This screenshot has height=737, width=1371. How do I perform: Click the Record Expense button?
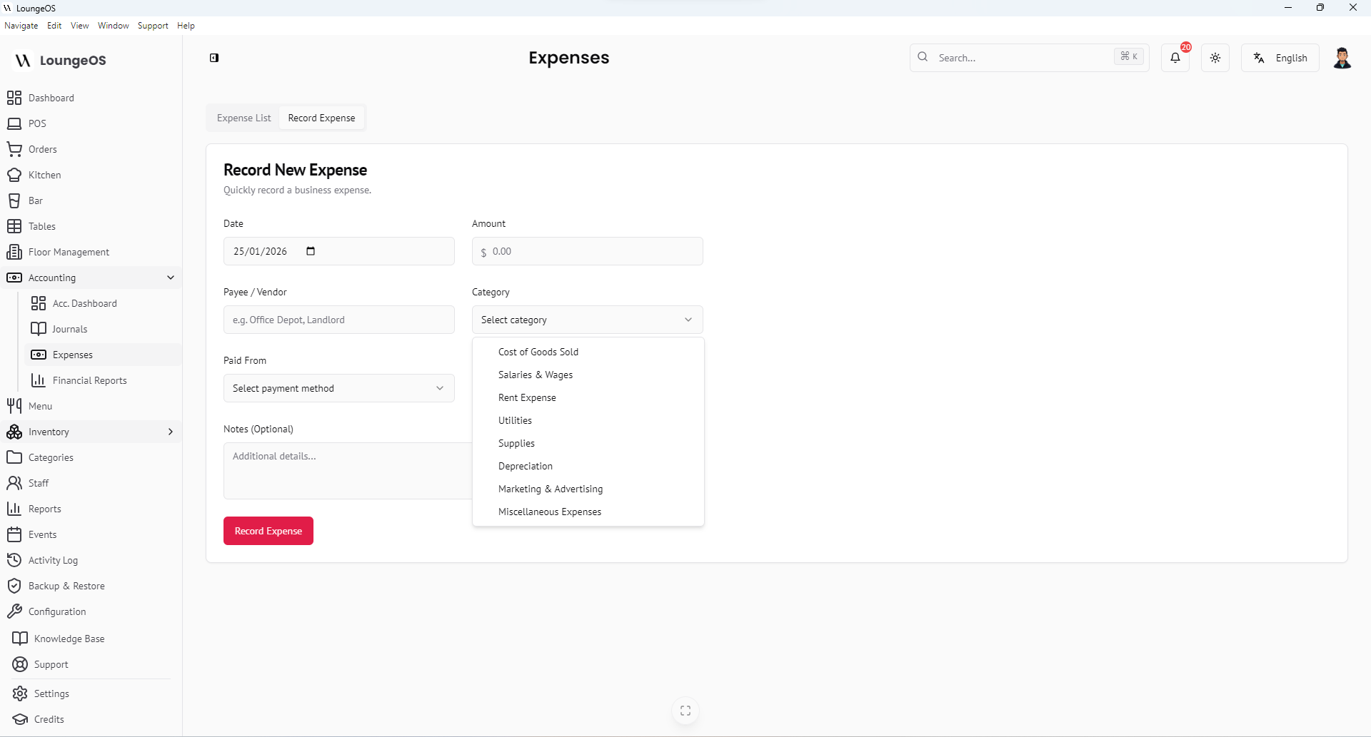point(268,531)
